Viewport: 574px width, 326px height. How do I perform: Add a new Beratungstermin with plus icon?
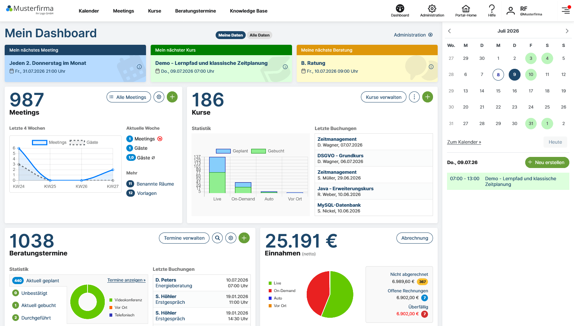pos(244,238)
